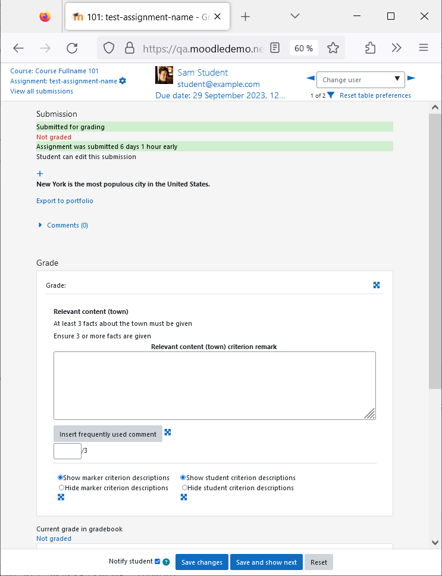Click Reset table preferences link
The height and width of the screenshot is (576, 442).
click(375, 95)
